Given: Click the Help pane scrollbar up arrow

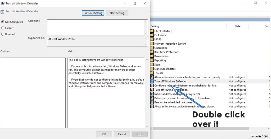Looking at the screenshot, I should click(x=147, y=59).
